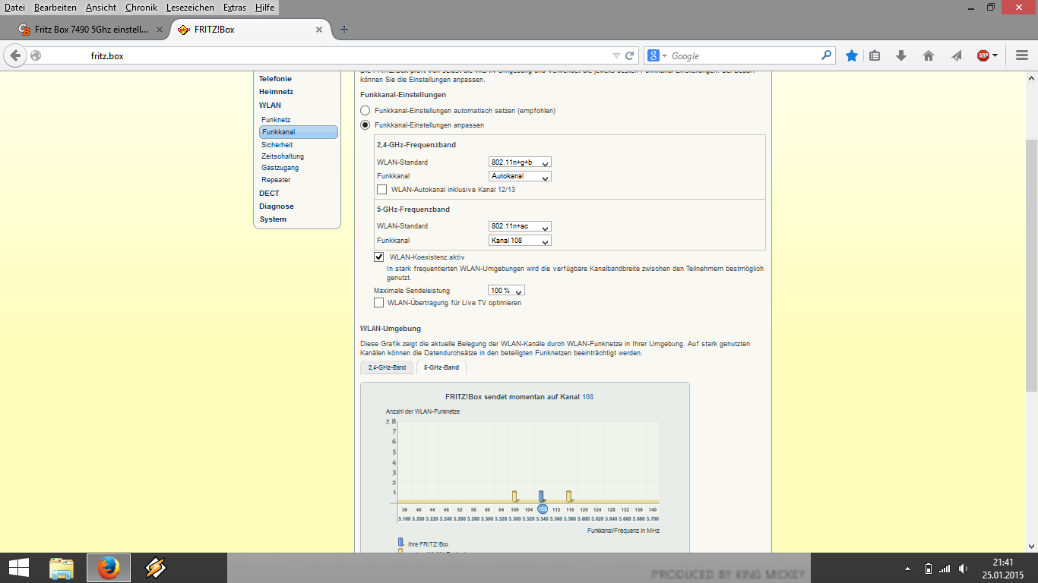Open the bookmarks list icon
1038x583 pixels.
pyautogui.click(x=875, y=55)
